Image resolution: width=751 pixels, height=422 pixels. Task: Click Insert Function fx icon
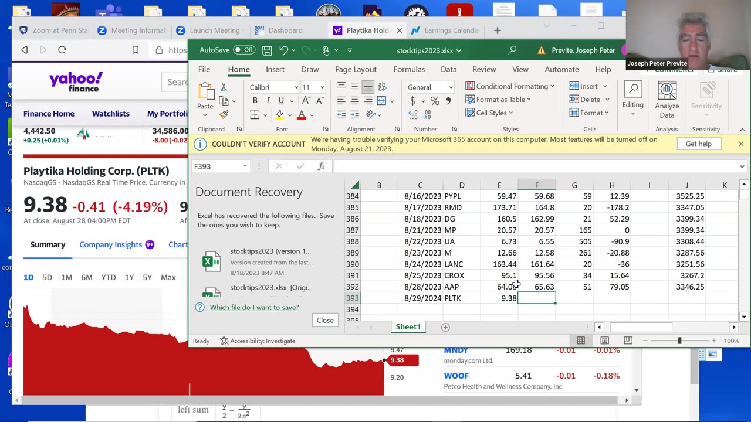tap(321, 166)
